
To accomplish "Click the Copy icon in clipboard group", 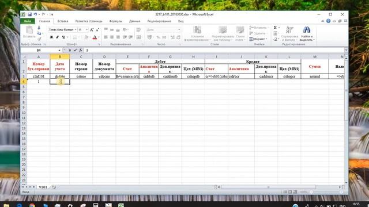I will 39,33.
